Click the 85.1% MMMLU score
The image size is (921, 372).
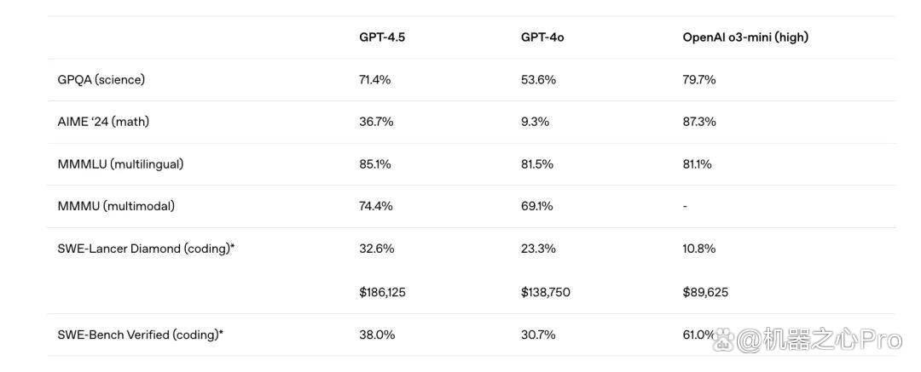(x=374, y=164)
